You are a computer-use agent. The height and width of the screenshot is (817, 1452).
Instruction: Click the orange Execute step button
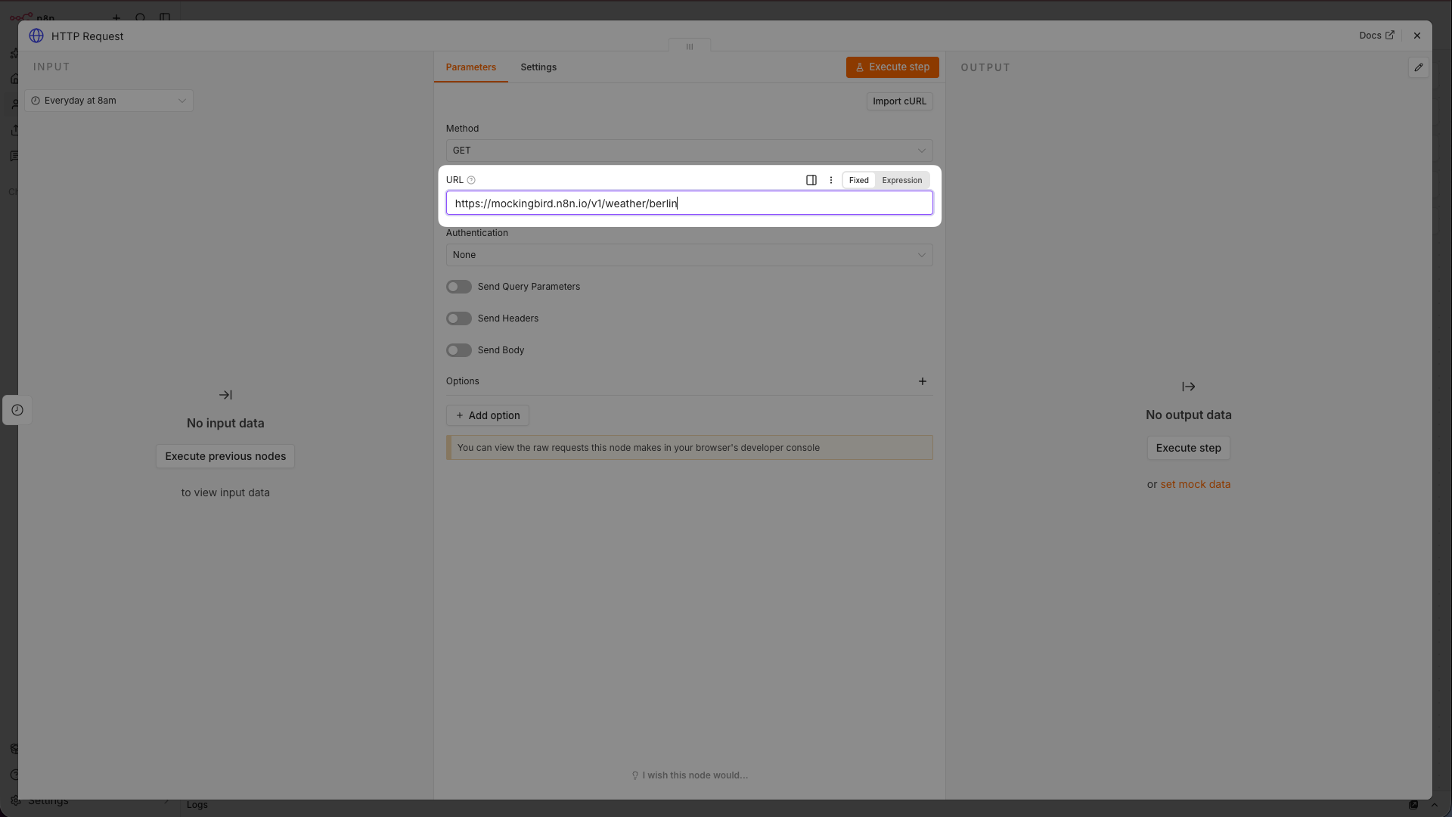(x=892, y=67)
